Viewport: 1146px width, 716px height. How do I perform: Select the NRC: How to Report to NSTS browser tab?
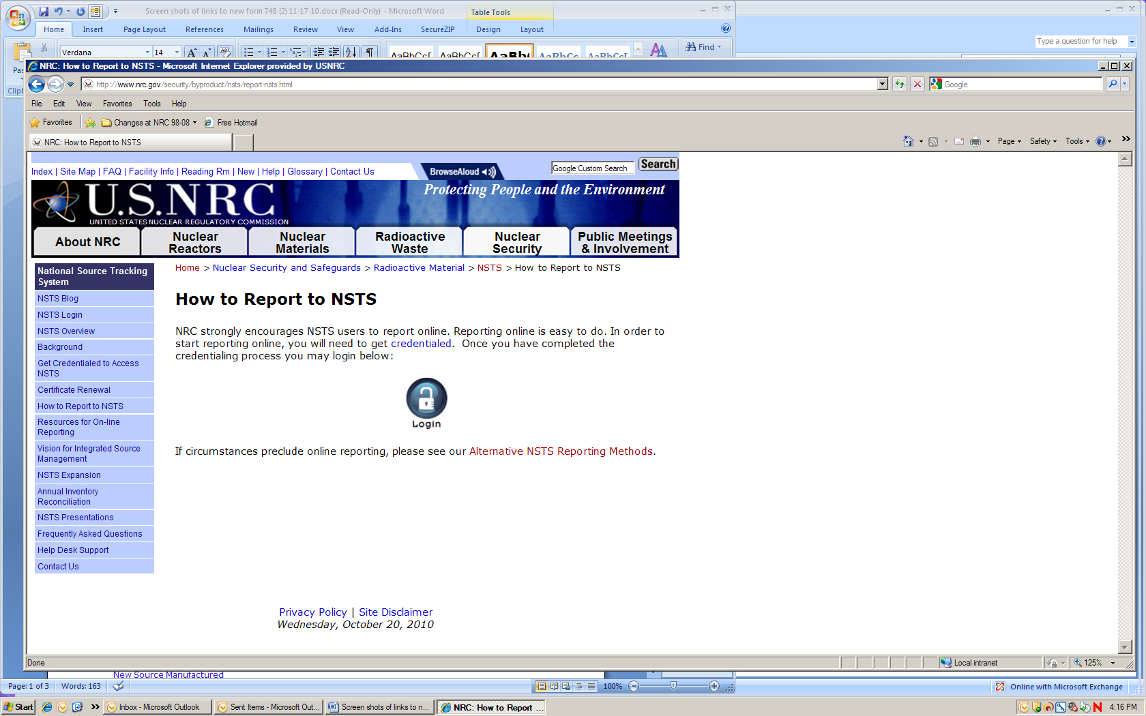point(131,143)
